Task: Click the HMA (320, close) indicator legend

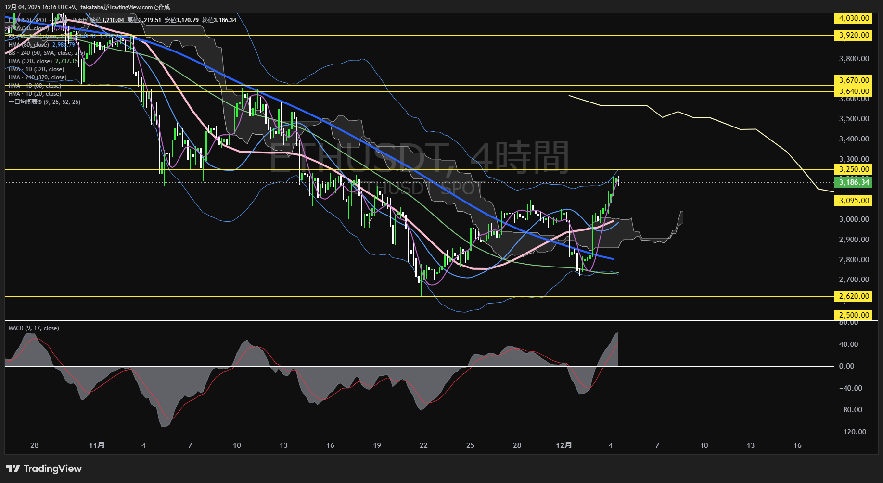Action: 30,61
